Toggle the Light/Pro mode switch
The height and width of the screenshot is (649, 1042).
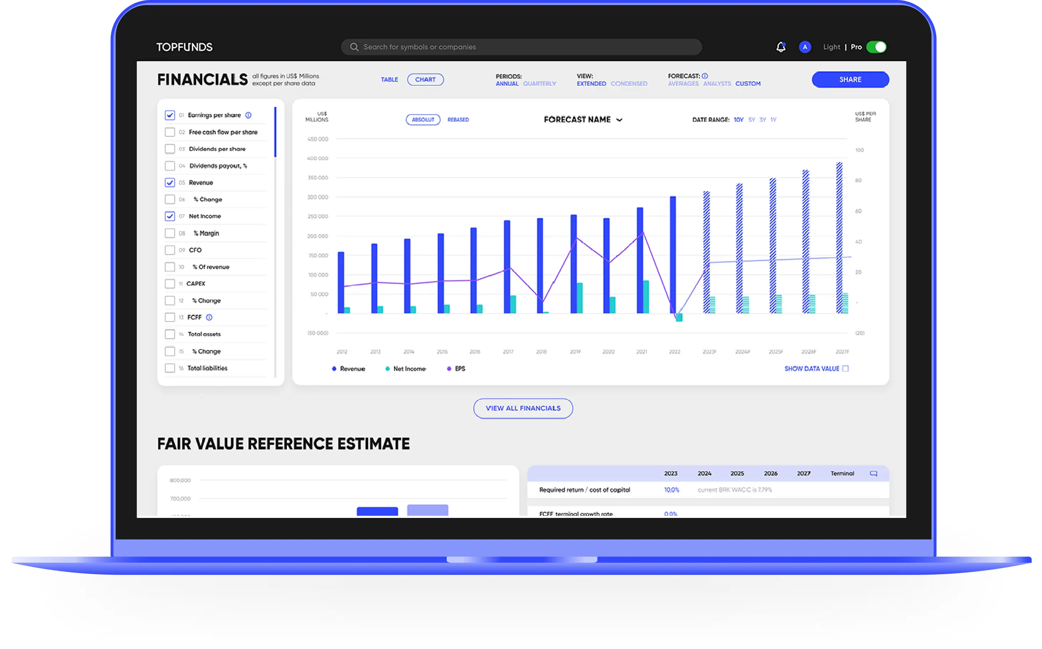[876, 47]
